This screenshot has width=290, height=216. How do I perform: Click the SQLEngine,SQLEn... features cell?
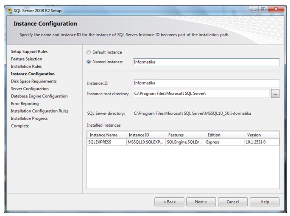point(185,142)
